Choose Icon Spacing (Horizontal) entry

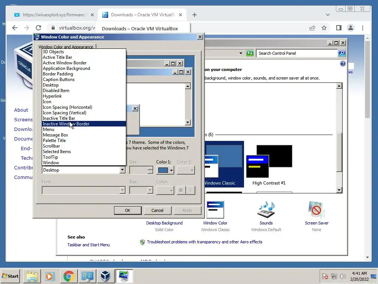click(84, 107)
